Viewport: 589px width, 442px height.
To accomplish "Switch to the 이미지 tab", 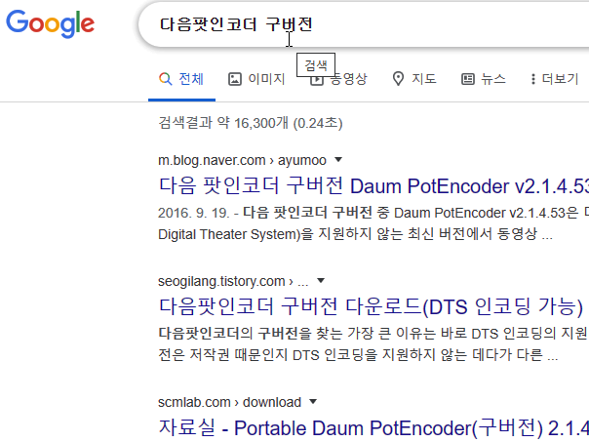I will pyautogui.click(x=256, y=79).
